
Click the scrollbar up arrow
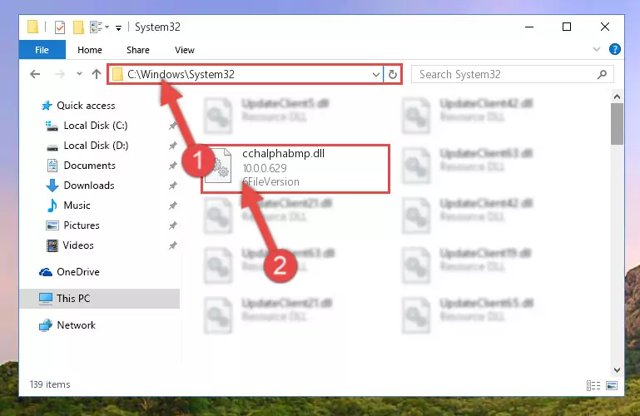click(x=617, y=97)
